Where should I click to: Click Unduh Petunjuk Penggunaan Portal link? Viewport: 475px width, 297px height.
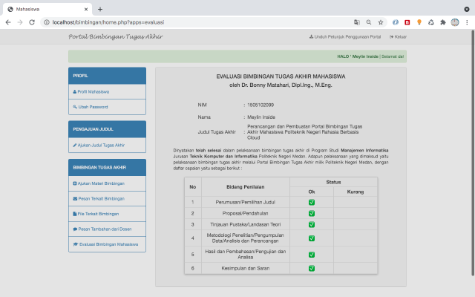[x=344, y=36]
